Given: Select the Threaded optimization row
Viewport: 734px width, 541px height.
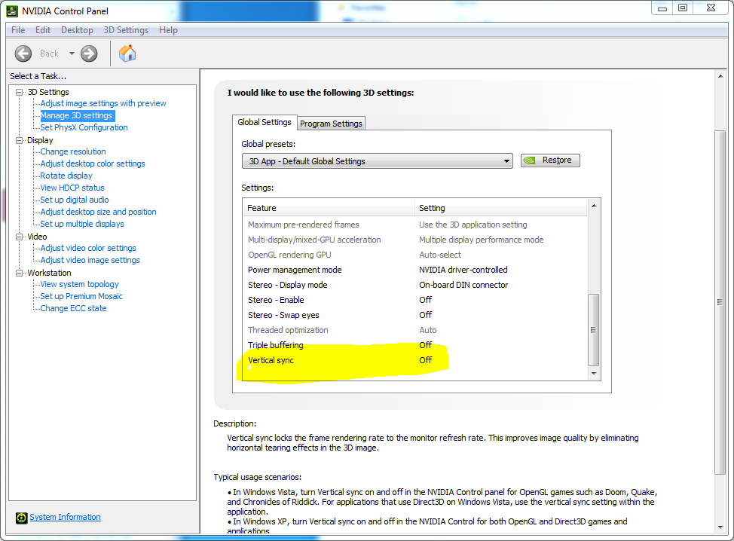Looking at the screenshot, I should (415, 330).
